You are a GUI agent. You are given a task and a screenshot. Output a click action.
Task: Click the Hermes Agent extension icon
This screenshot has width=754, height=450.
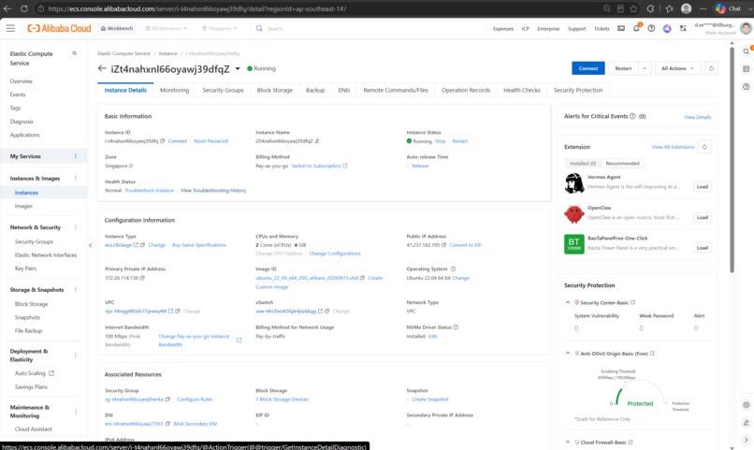click(x=574, y=183)
